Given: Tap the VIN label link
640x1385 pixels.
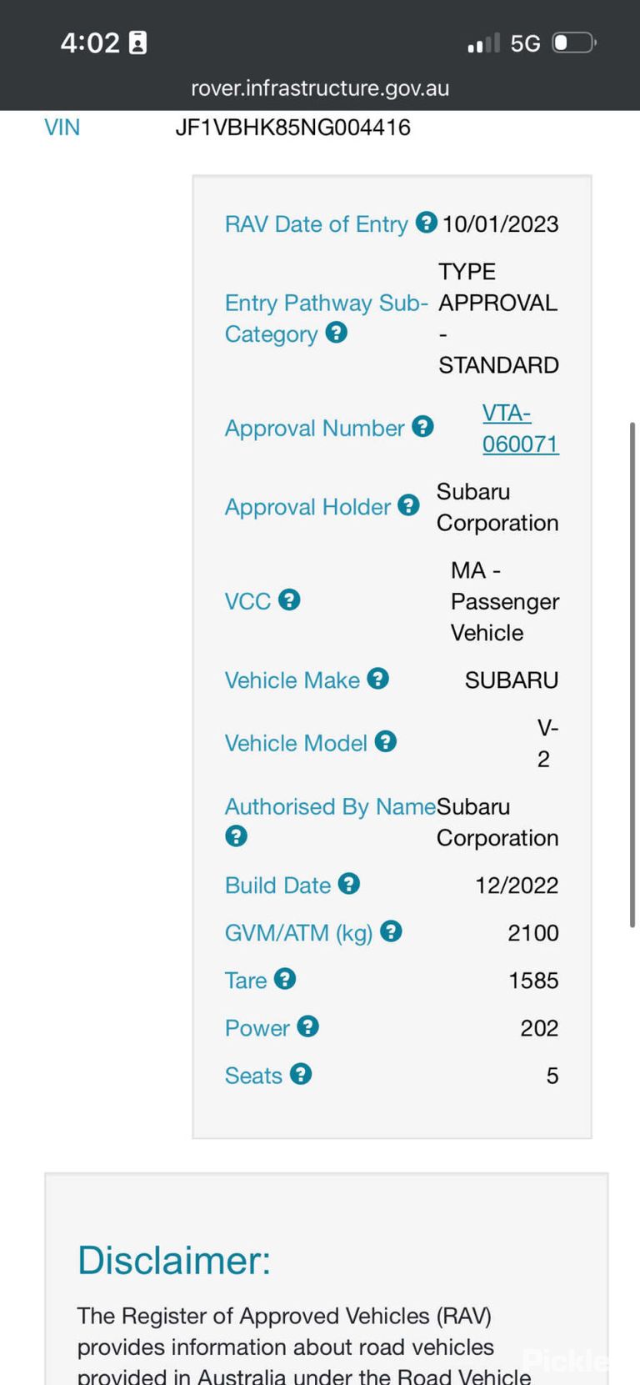Looking at the screenshot, I should (x=62, y=128).
